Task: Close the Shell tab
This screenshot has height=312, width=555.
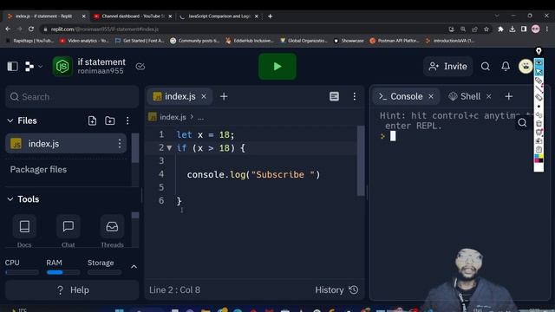Action: tap(489, 96)
